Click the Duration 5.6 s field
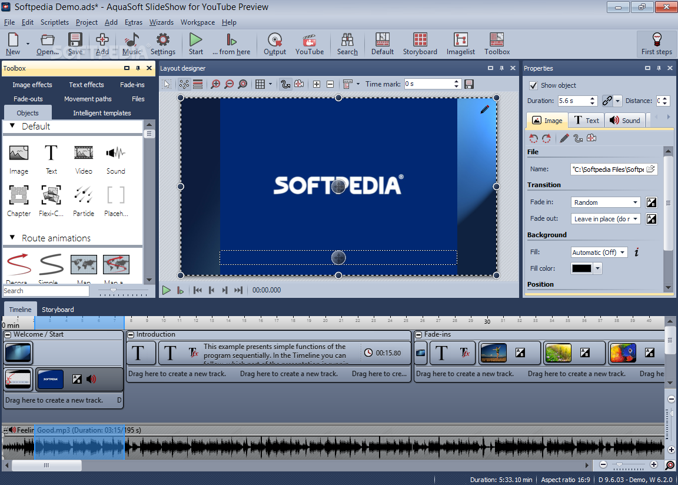Image resolution: width=678 pixels, height=485 pixels. 573,101
